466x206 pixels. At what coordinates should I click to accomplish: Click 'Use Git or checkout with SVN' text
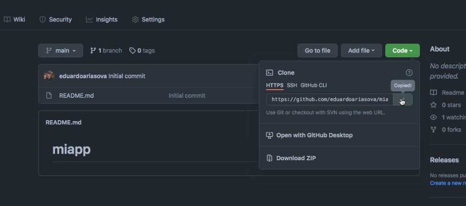(x=326, y=113)
